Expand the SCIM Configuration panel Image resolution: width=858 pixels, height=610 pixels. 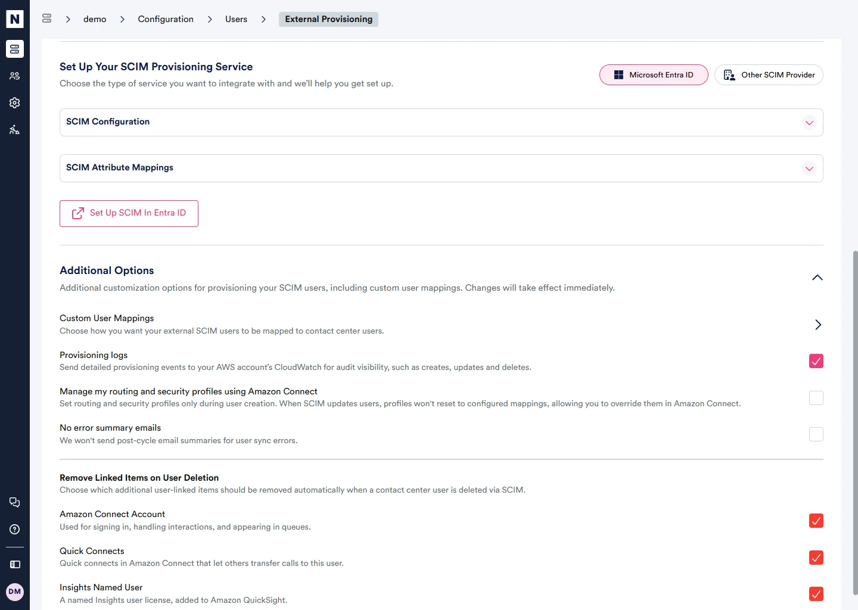click(x=809, y=123)
